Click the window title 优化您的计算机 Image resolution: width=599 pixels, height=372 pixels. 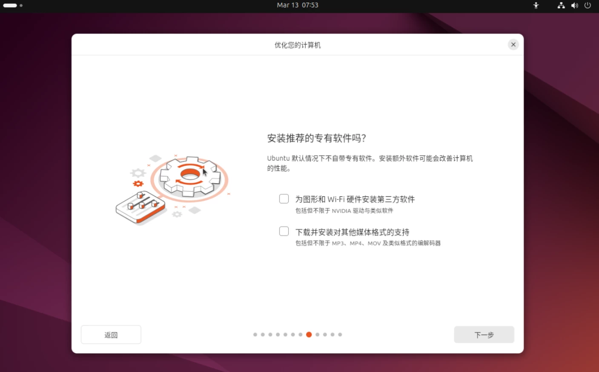point(298,45)
